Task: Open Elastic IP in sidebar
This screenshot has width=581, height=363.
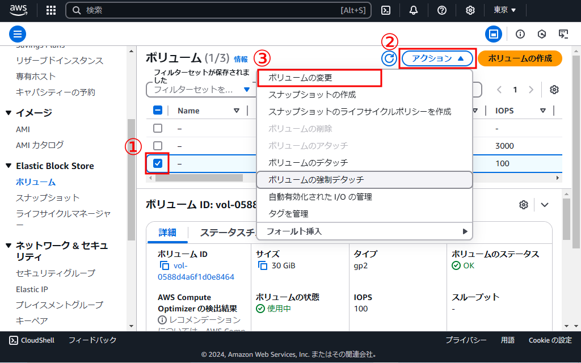Action: (x=32, y=289)
